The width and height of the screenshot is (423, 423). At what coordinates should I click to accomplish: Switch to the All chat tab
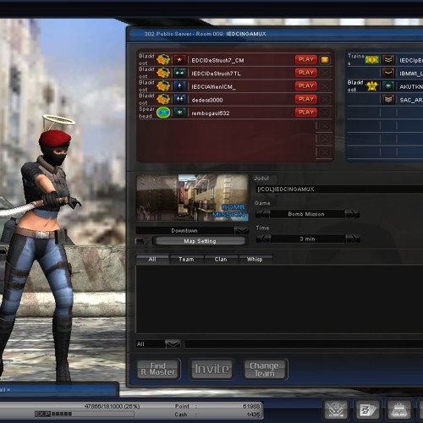[152, 259]
